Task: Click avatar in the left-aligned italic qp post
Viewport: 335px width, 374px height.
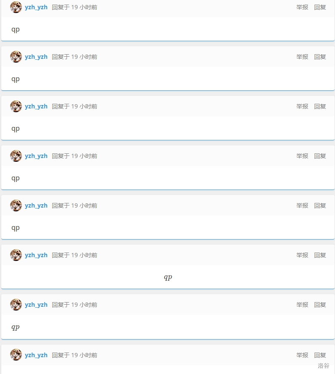Action: pos(16,305)
